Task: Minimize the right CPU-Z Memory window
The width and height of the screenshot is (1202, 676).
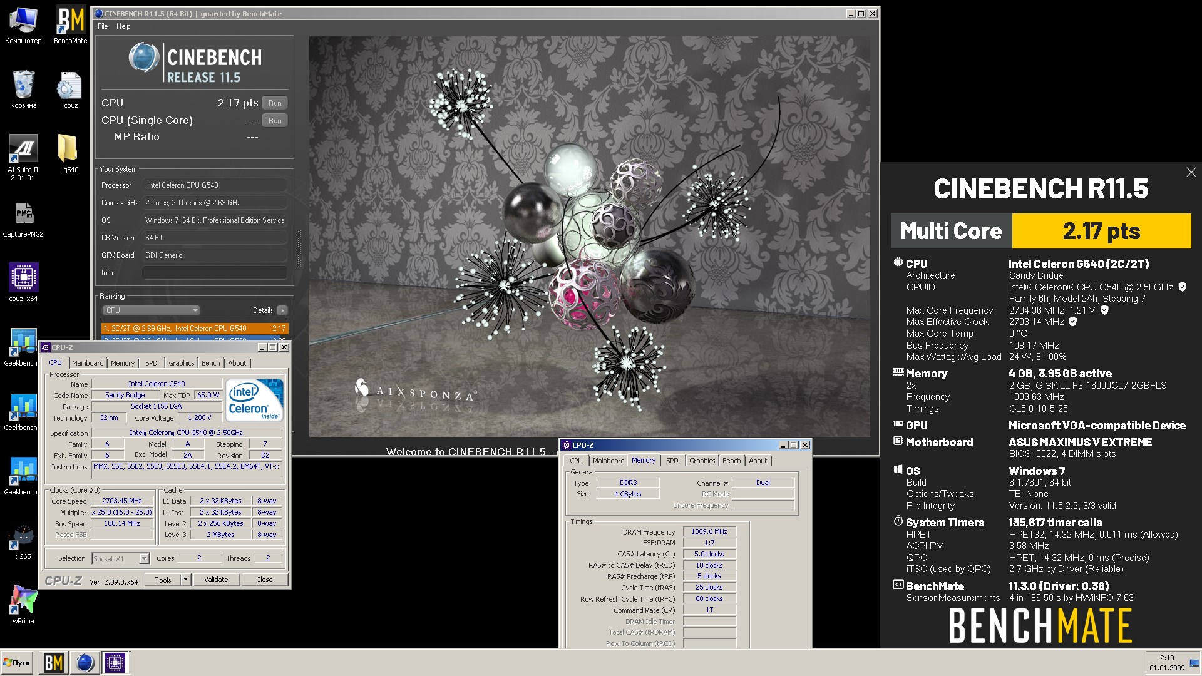Action: point(783,445)
